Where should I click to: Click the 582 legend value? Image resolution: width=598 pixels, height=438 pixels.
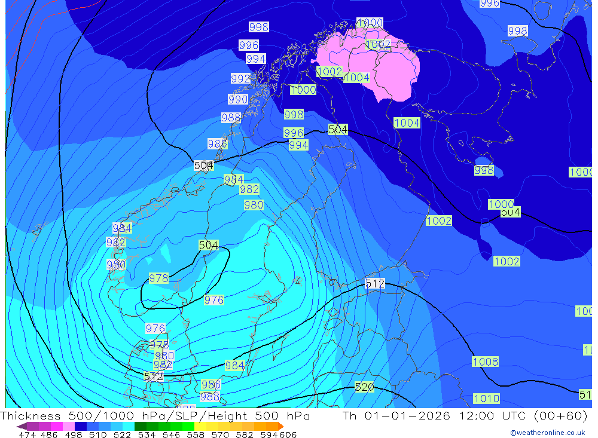[x=245, y=434]
